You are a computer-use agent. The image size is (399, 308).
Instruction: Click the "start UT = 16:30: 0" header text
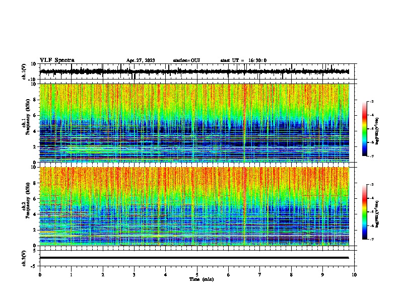pyautogui.click(x=243, y=60)
